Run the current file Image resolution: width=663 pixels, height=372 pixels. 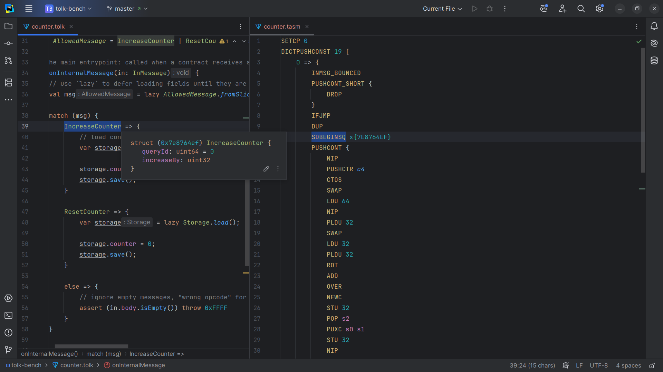[x=474, y=9]
